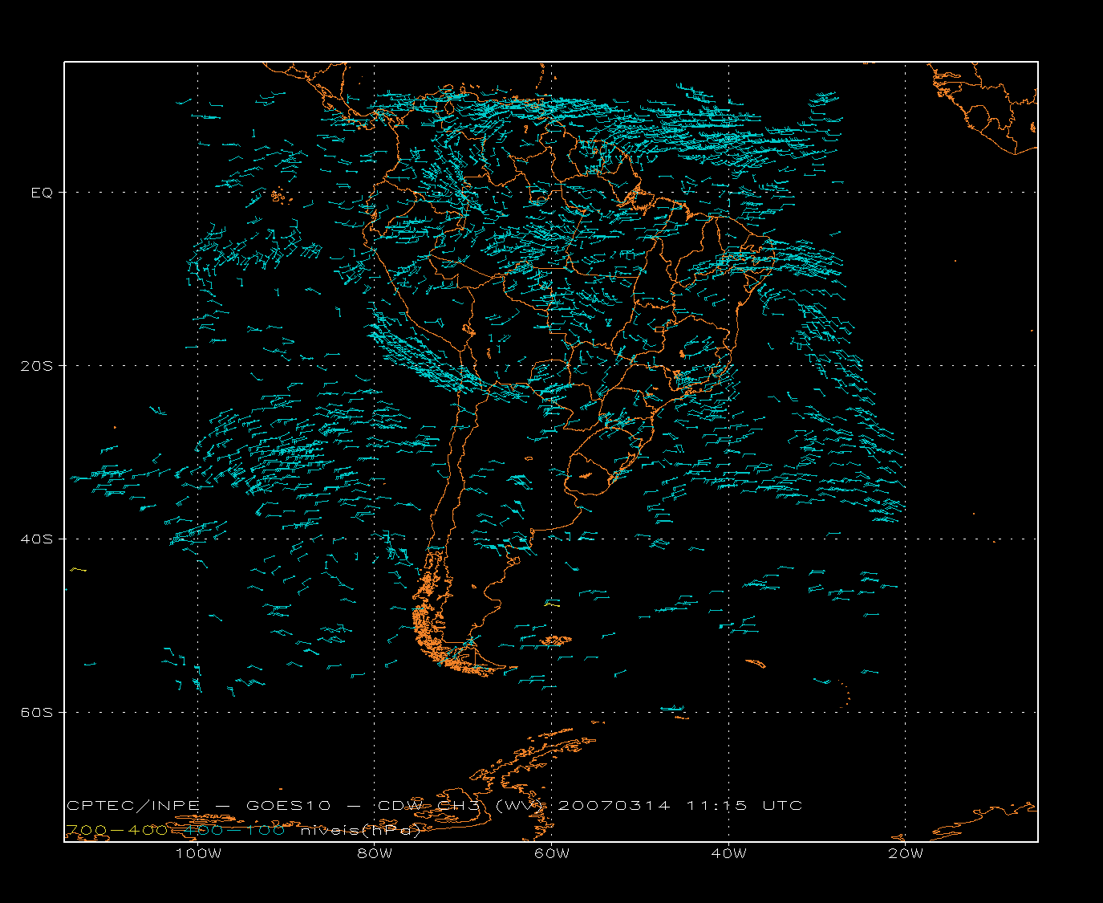Click the 60S latitude label
The width and height of the screenshot is (1103, 903).
36,712
